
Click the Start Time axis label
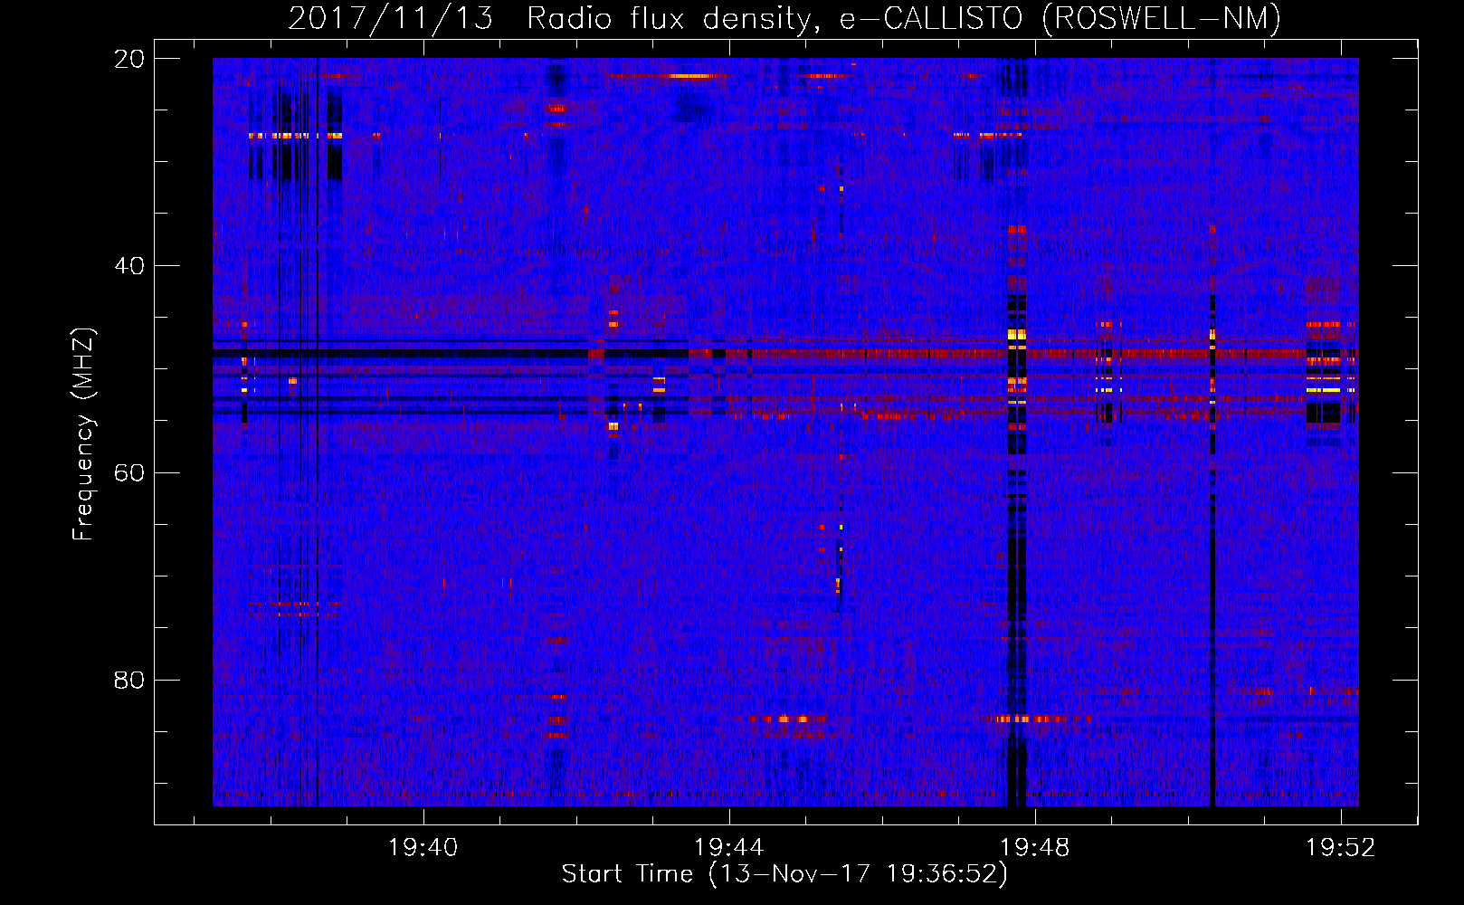point(784,874)
